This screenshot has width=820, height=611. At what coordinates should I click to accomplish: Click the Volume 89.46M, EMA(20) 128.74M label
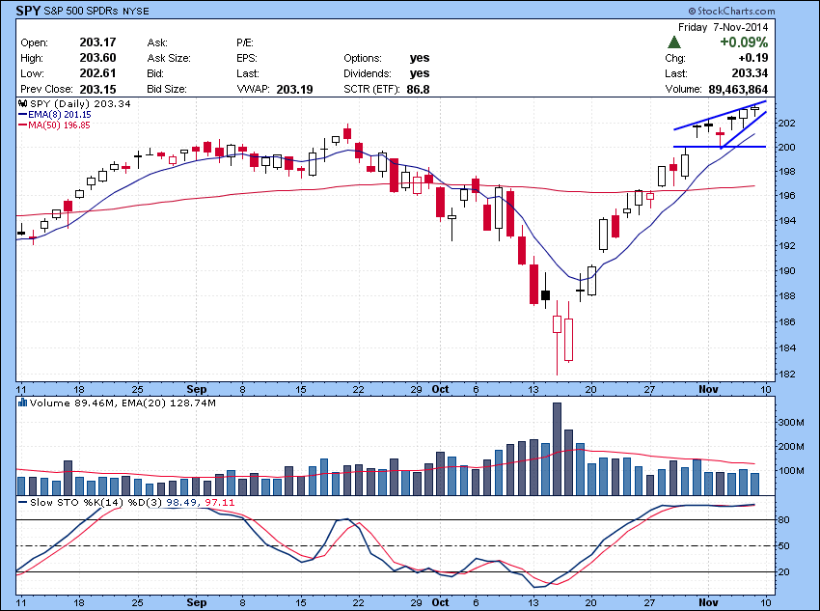(123, 403)
